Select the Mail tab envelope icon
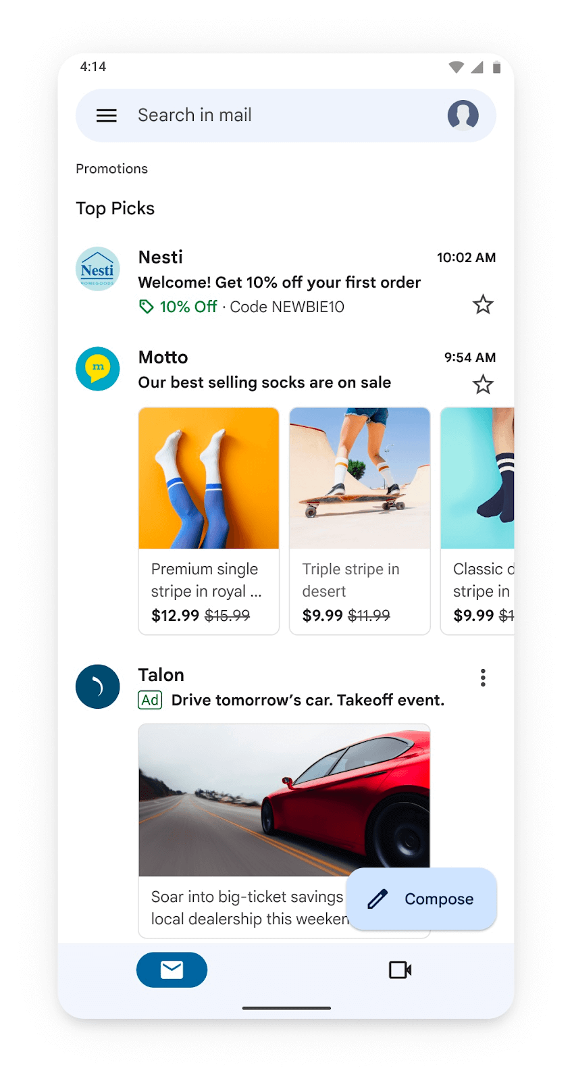Screen dimensions: 572x1081 pos(172,970)
